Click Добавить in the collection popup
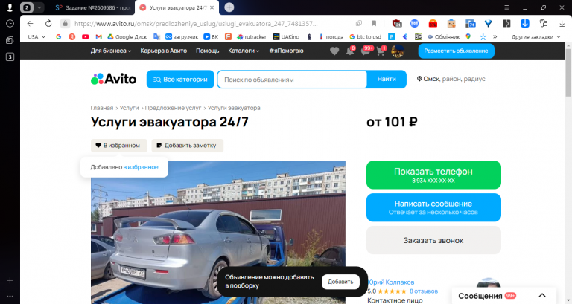572x304 pixels. [x=340, y=282]
